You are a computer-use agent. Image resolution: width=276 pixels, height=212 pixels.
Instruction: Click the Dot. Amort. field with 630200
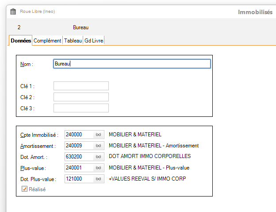tap(79, 157)
